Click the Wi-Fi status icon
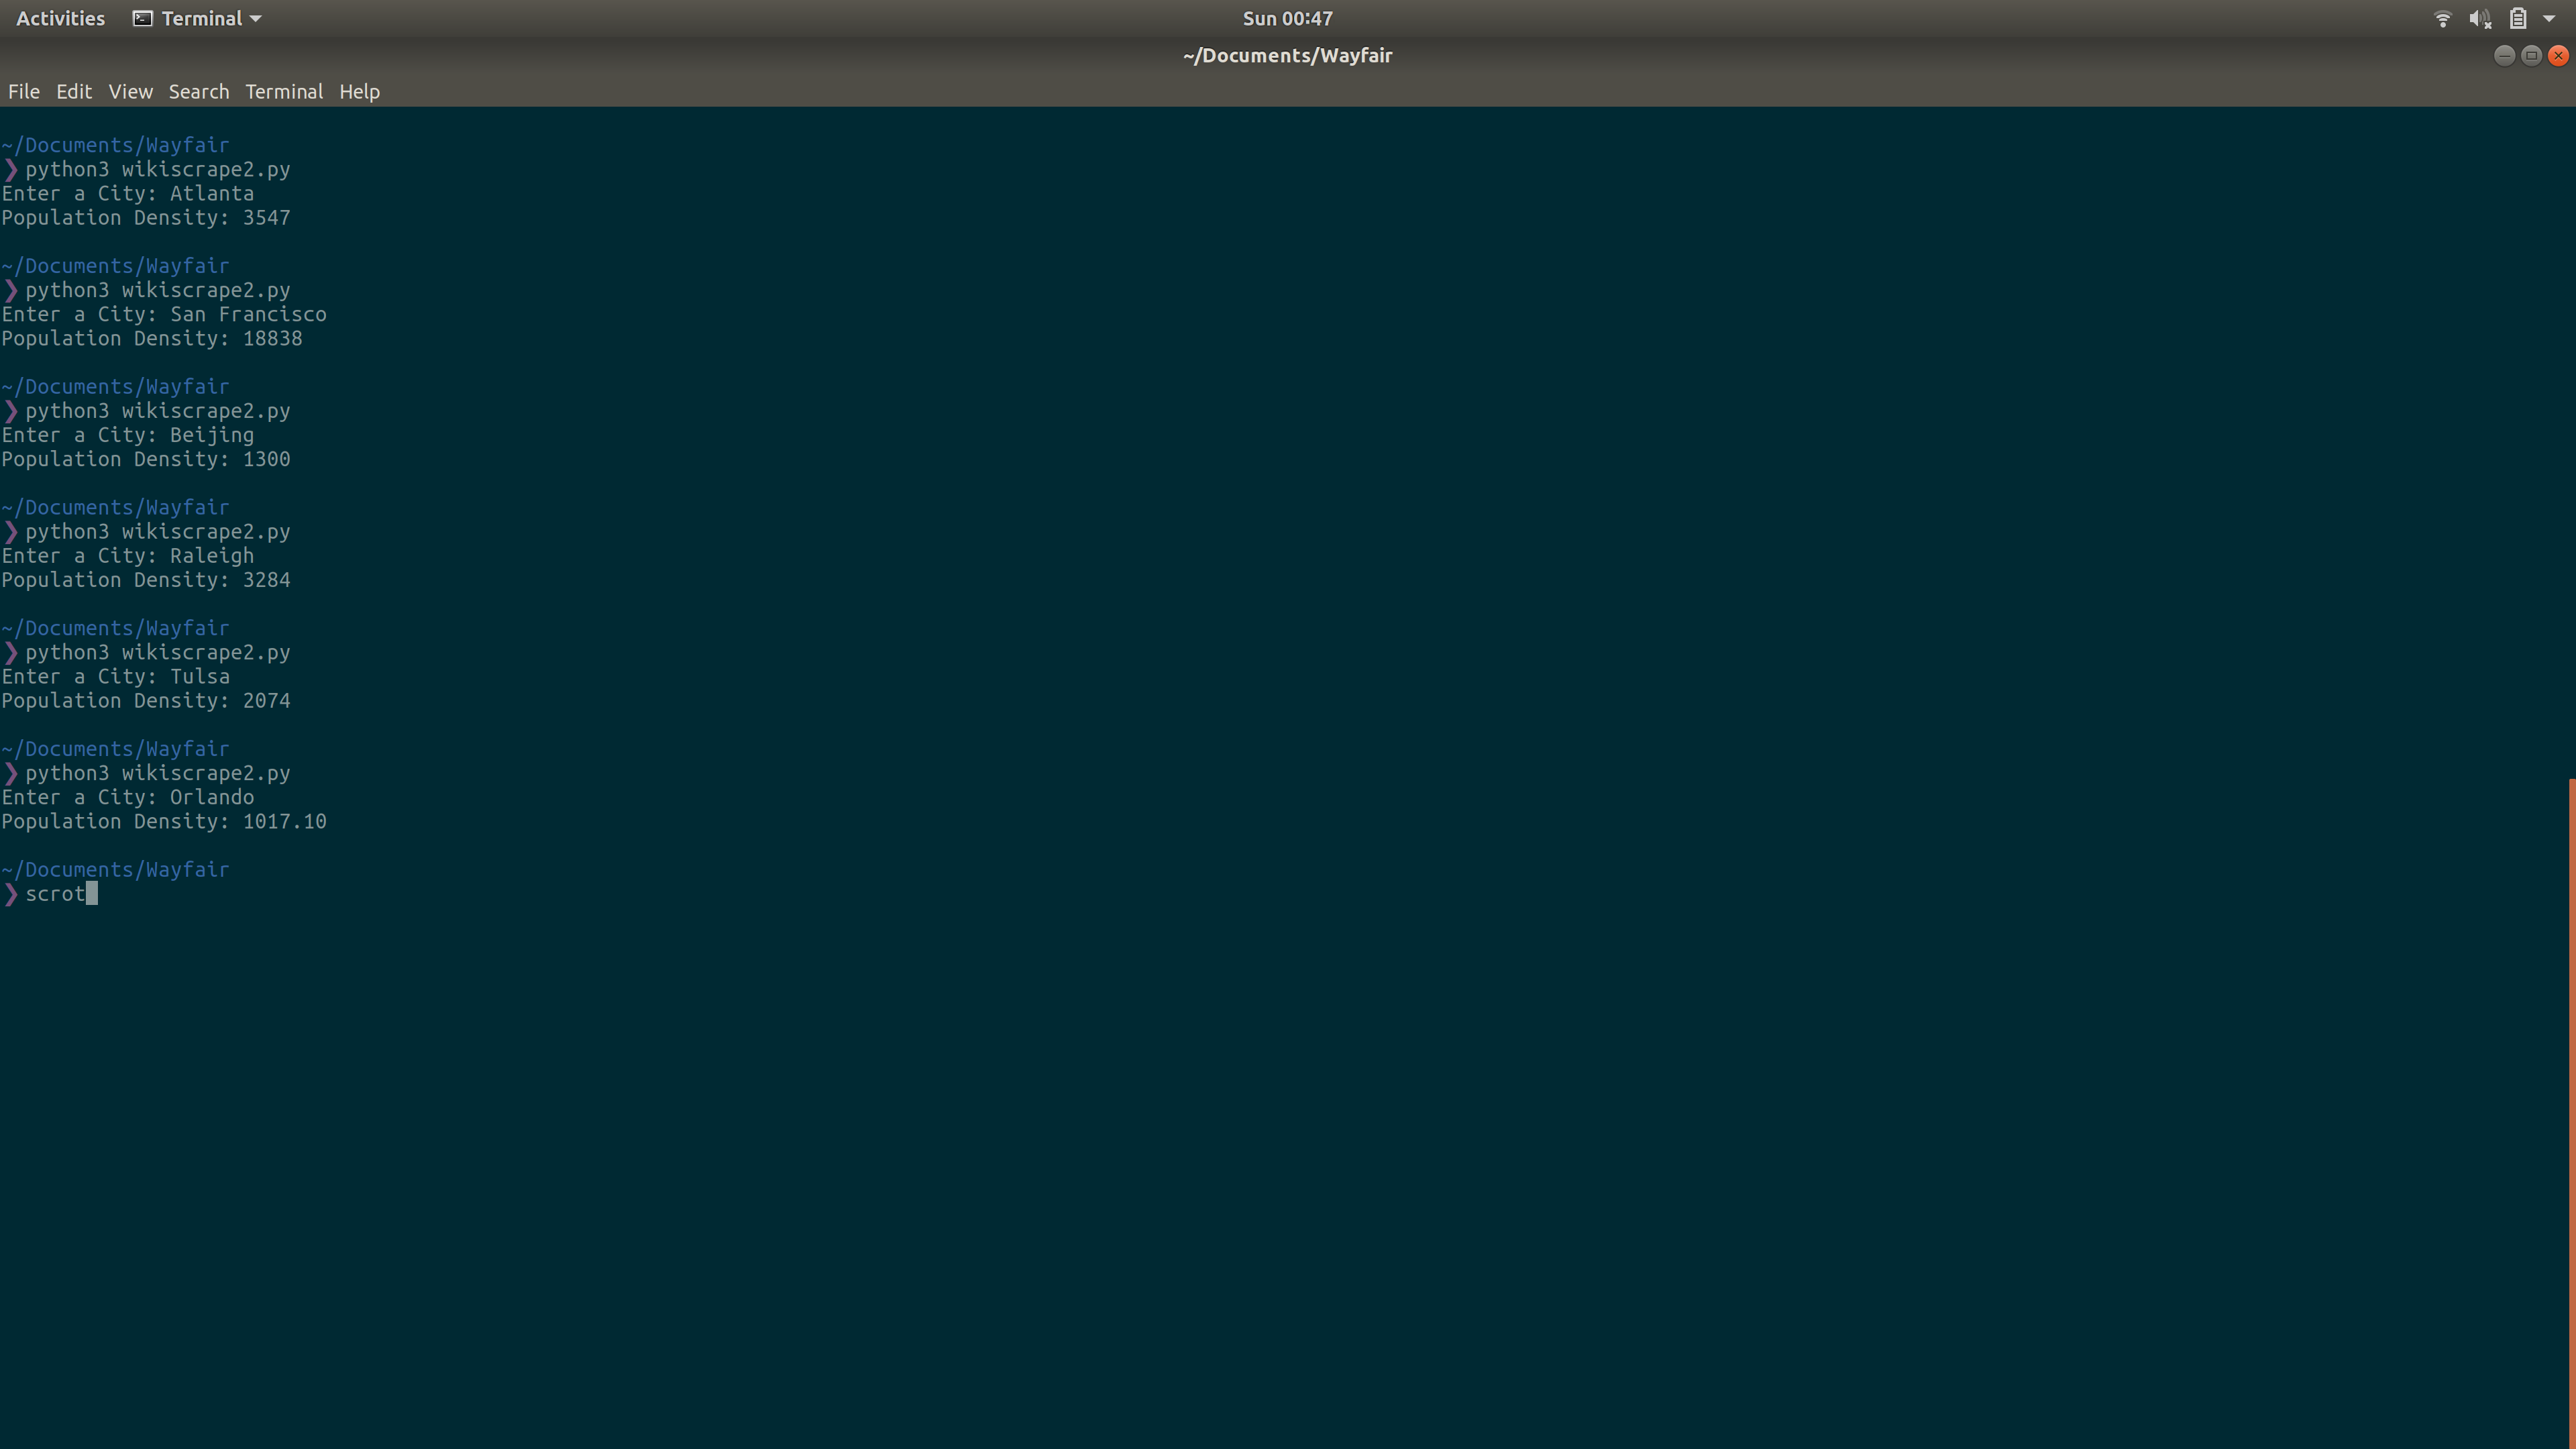 [x=2442, y=18]
